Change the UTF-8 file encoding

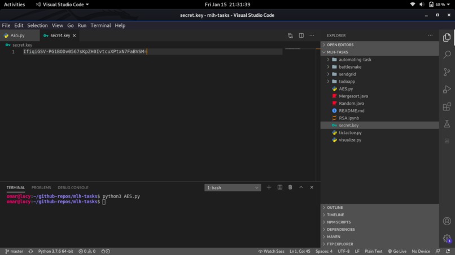point(344,251)
